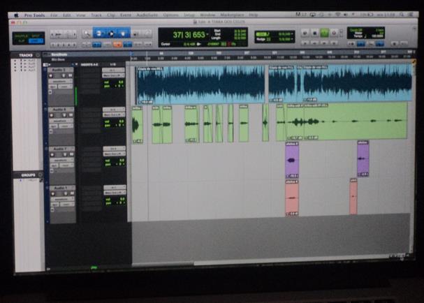424x303 pixels.
Task: Open waveform view selector on blue waveform track
Action: pyautogui.click(x=61, y=81)
